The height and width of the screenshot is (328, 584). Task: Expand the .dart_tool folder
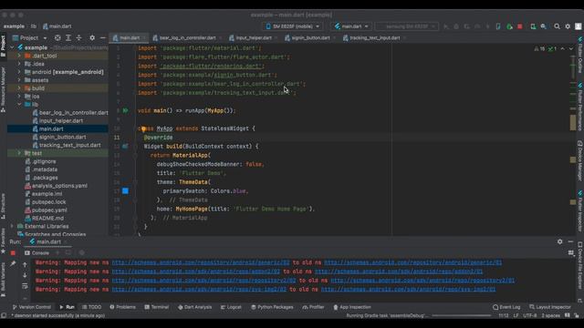(x=19, y=56)
